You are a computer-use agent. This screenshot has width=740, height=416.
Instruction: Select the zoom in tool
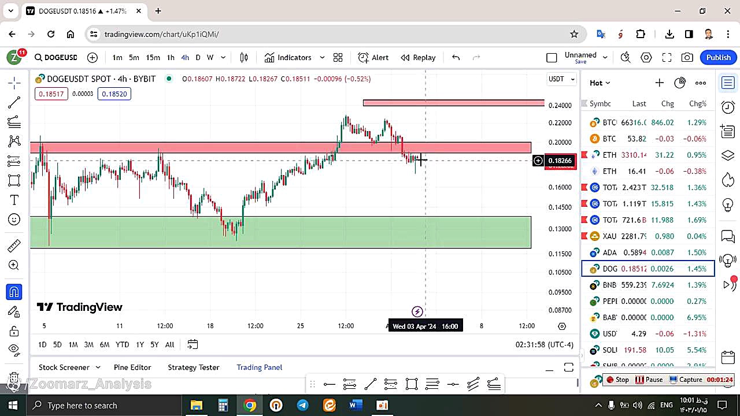(14, 265)
